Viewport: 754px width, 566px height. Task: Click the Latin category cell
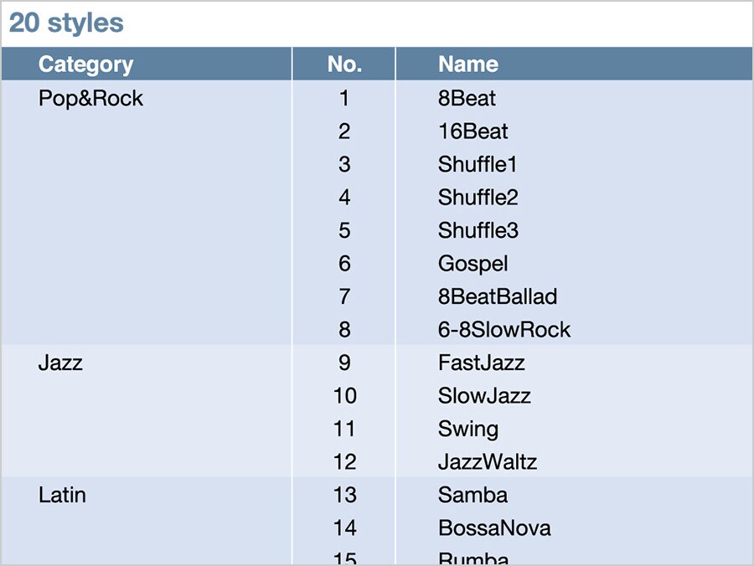point(62,495)
